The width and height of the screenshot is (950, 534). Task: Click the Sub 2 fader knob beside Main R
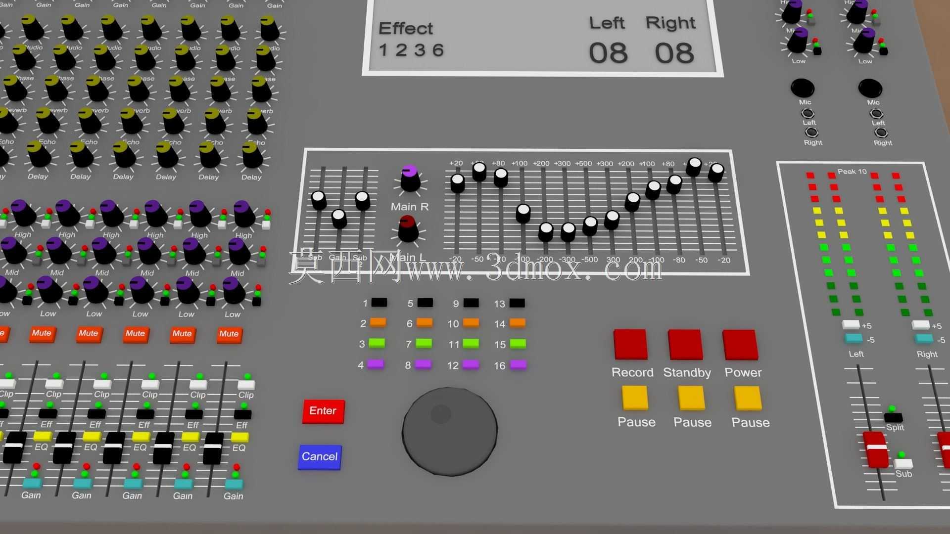coord(362,200)
